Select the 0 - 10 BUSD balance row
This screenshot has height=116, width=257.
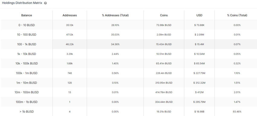[128, 25]
